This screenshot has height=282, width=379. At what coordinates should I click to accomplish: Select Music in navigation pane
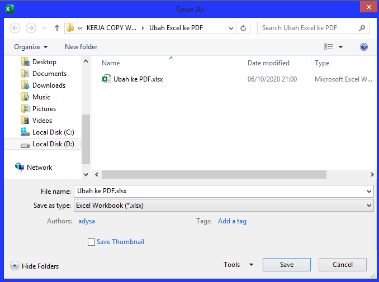tap(41, 97)
